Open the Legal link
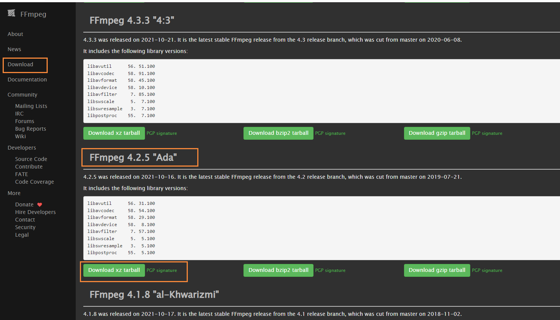 [22, 235]
